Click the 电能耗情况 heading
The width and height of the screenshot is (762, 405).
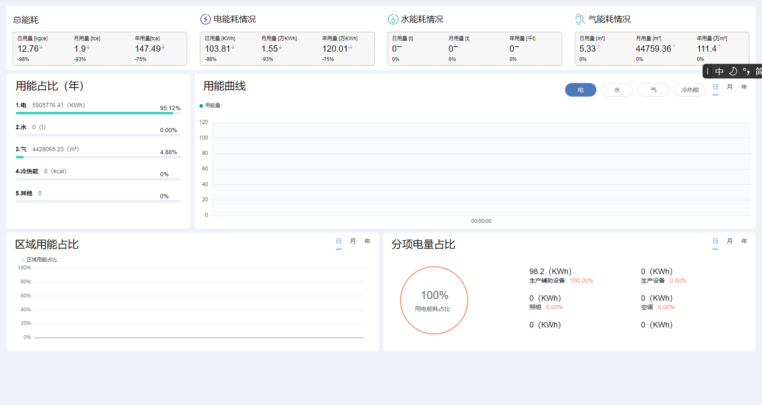click(x=235, y=19)
